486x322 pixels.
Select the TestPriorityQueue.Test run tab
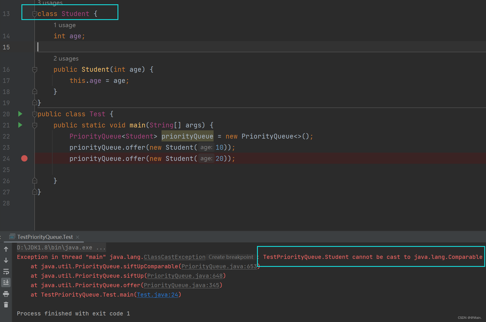point(45,237)
